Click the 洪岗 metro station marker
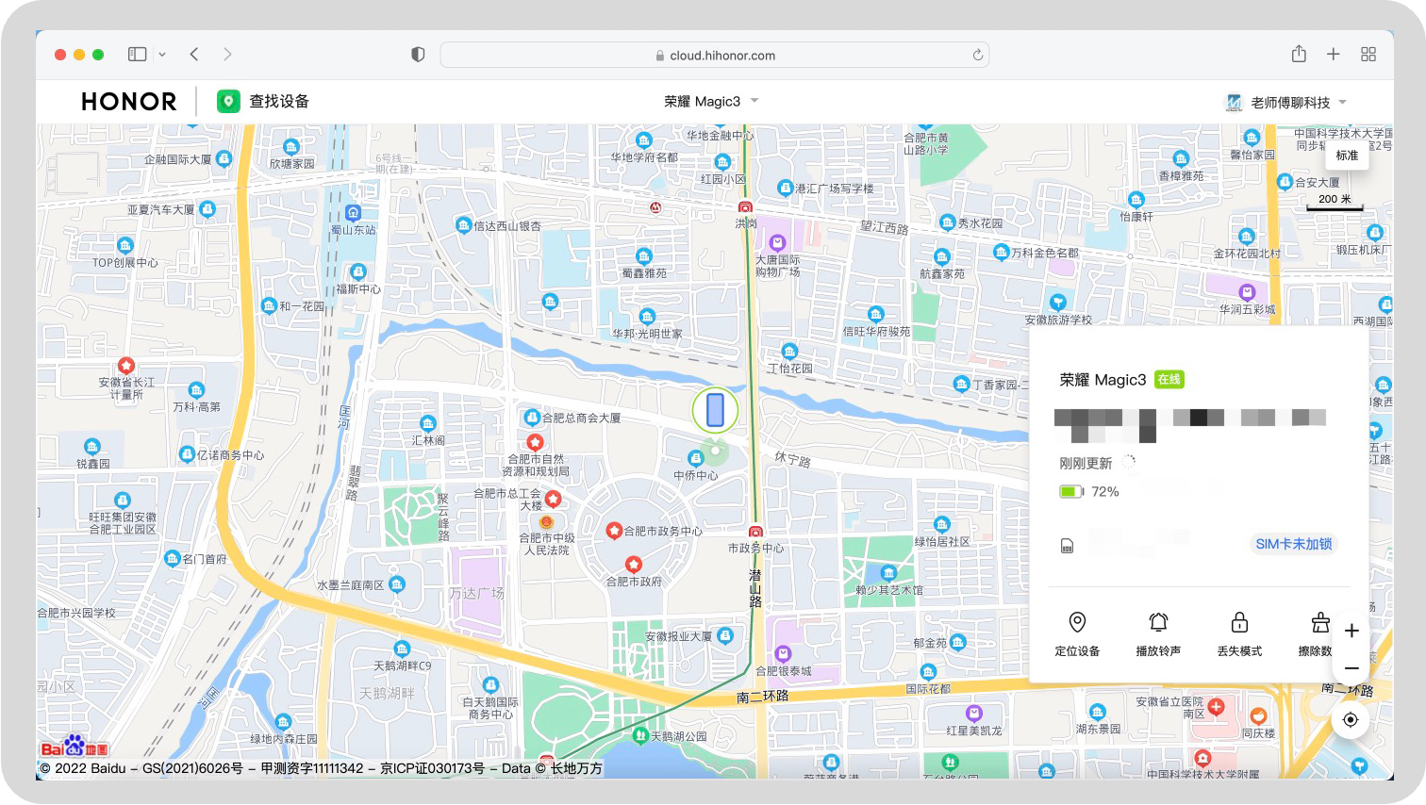The image size is (1426, 805). [x=745, y=207]
